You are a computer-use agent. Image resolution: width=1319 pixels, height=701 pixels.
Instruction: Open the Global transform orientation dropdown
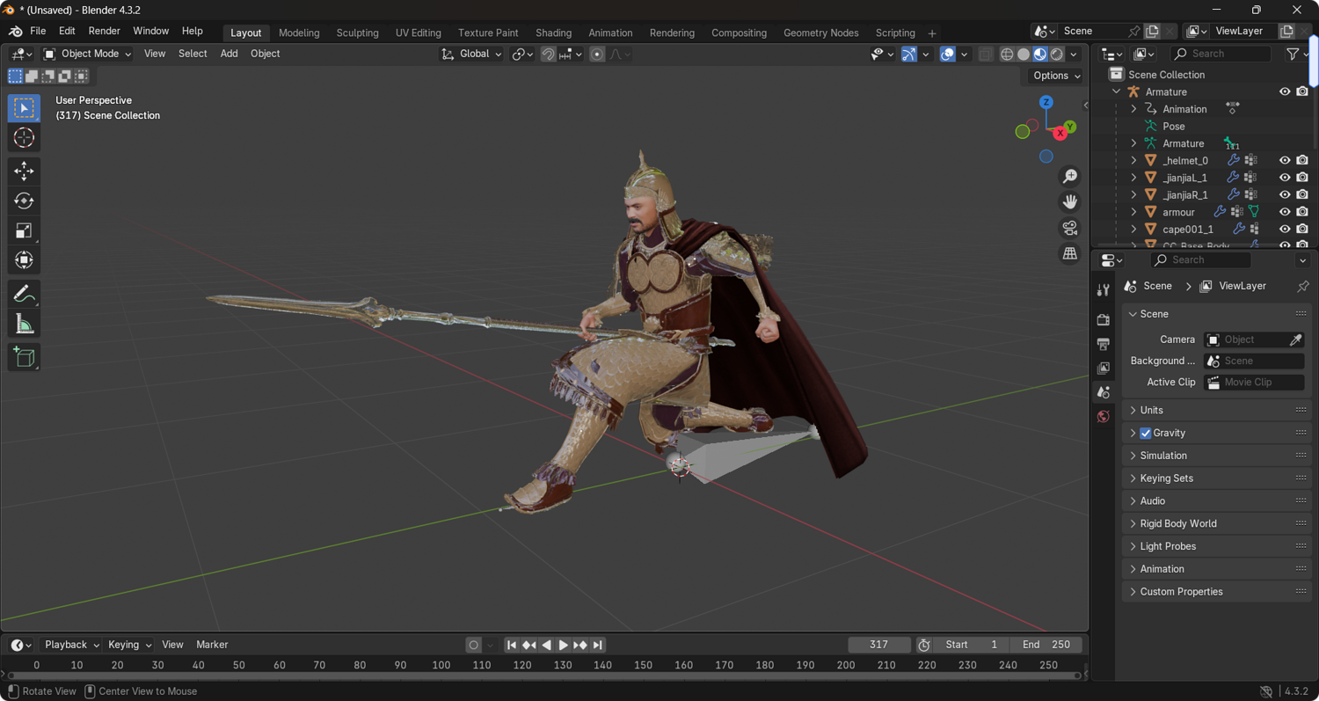point(471,54)
